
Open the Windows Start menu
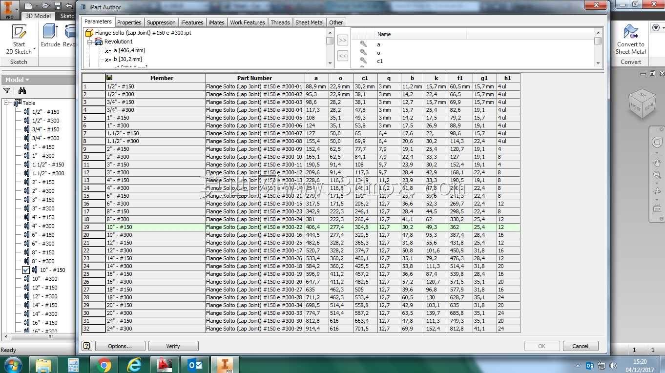pyautogui.click(x=12, y=364)
